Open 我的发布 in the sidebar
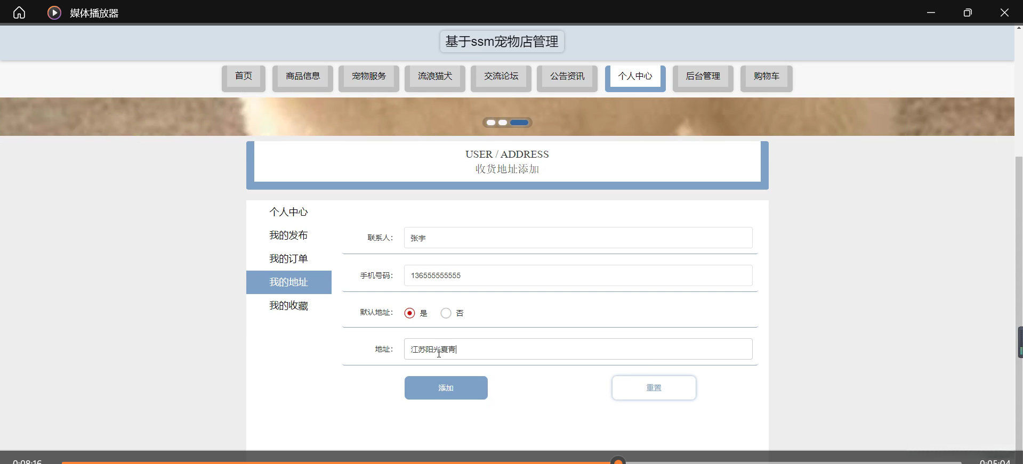This screenshot has height=464, width=1023. coord(288,235)
